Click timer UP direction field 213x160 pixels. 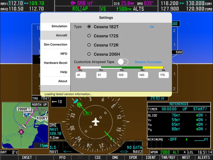185,109
